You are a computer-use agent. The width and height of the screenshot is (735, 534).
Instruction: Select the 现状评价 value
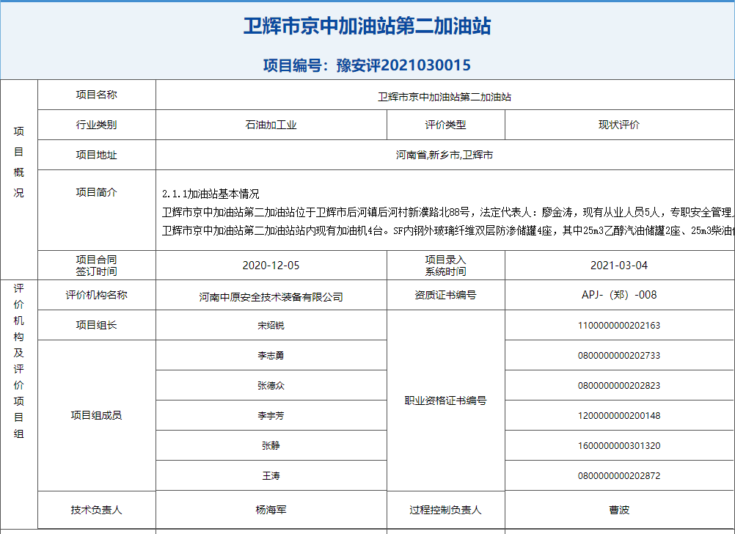(x=619, y=125)
